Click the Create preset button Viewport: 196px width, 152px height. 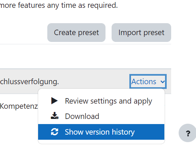[x=76, y=33]
